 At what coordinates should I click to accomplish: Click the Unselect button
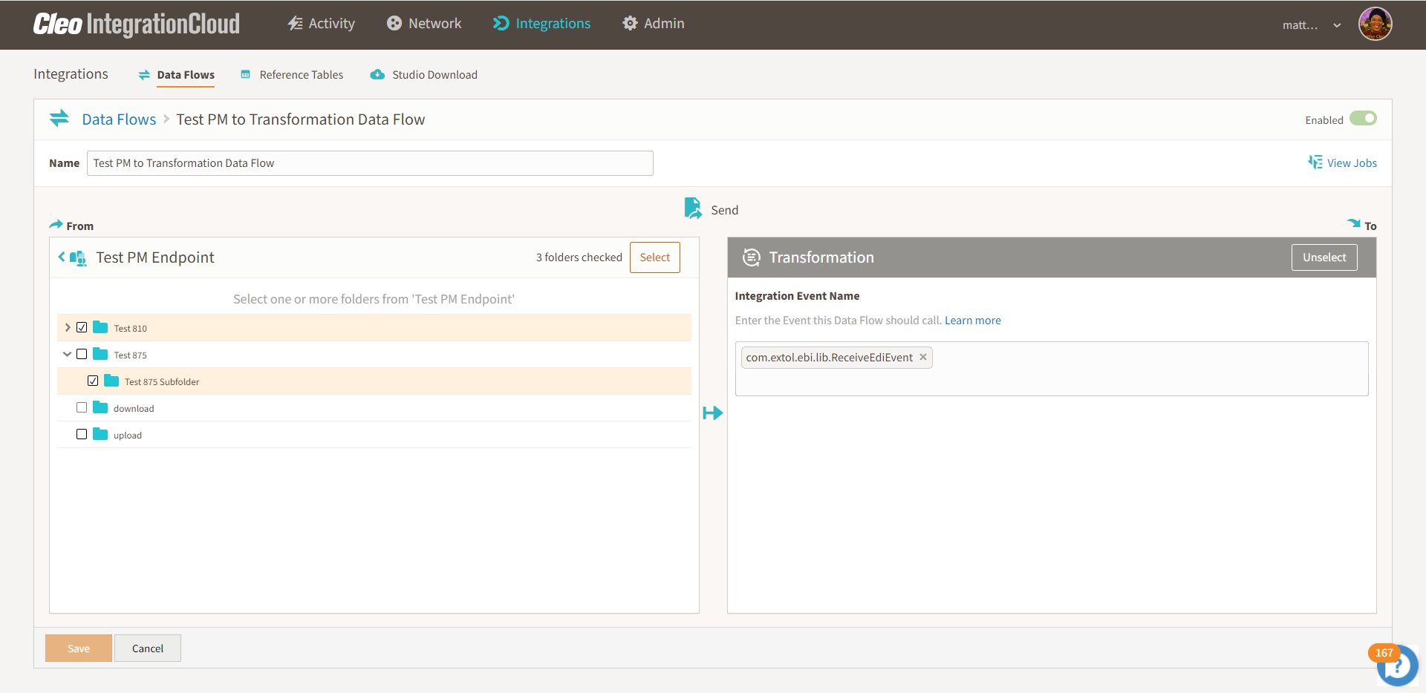1324,257
